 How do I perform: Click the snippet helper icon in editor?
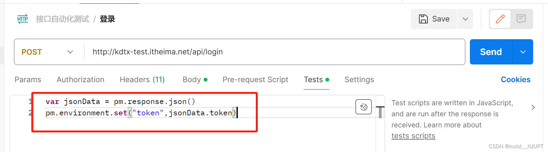click(x=363, y=107)
